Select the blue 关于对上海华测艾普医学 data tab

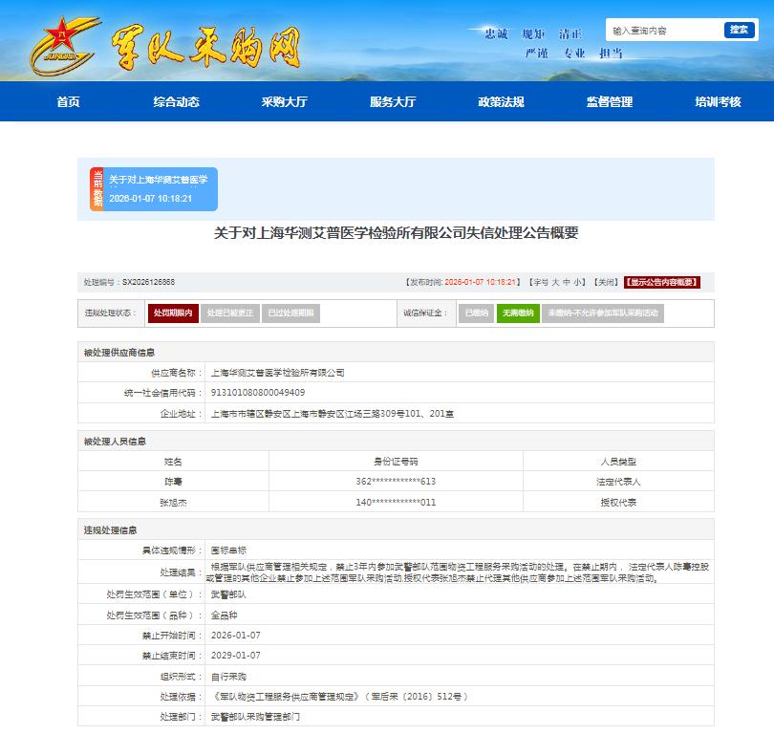(x=154, y=189)
